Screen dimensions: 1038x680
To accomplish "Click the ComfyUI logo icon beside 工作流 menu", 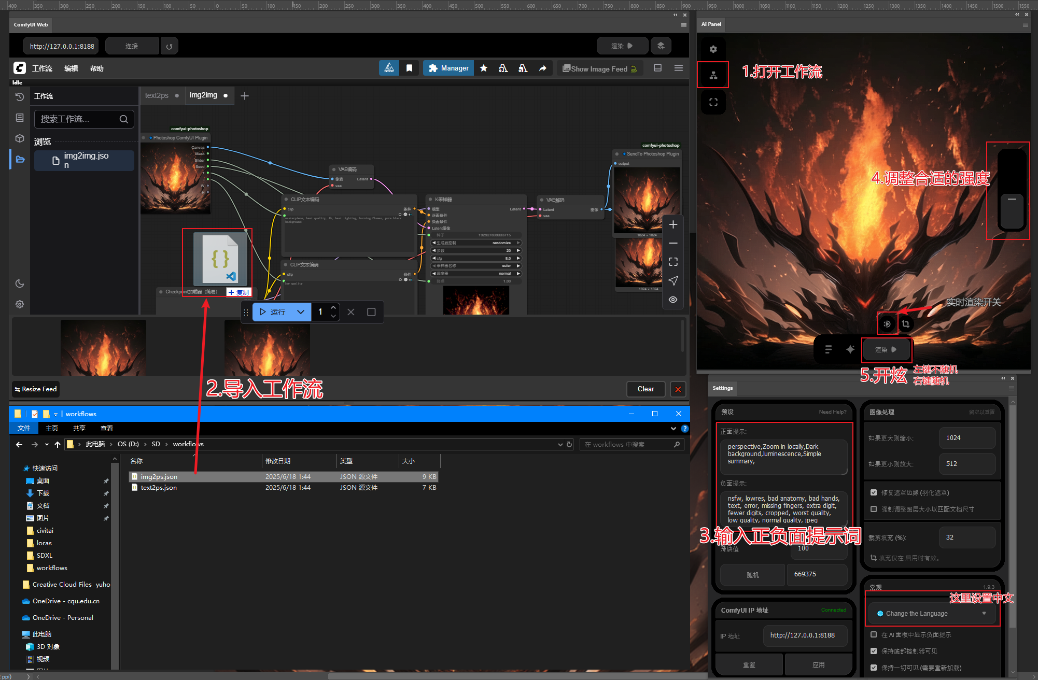I will 20,68.
